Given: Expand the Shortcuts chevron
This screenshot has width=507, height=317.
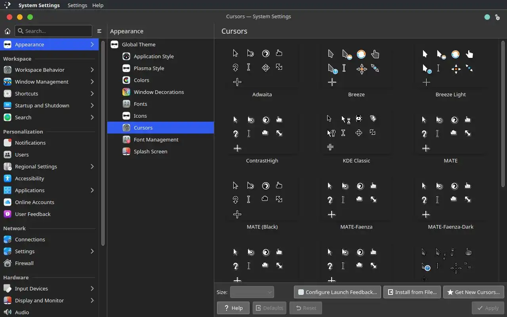Looking at the screenshot, I should coord(92,94).
